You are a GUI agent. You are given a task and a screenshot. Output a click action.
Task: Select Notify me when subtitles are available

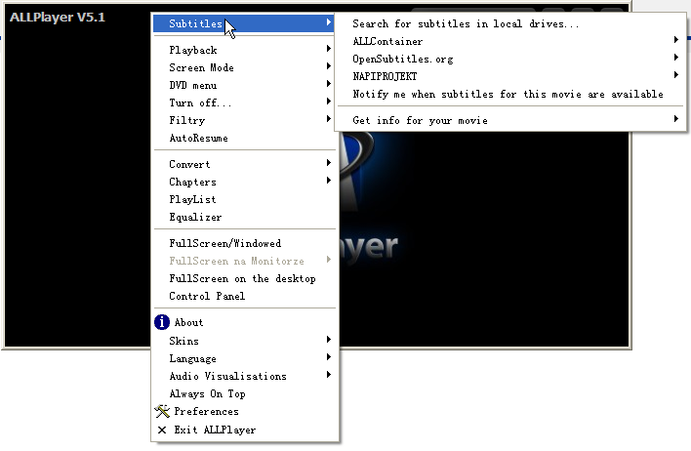coord(510,94)
